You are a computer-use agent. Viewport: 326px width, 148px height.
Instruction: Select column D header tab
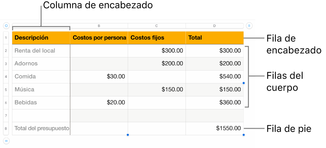coord(214,25)
